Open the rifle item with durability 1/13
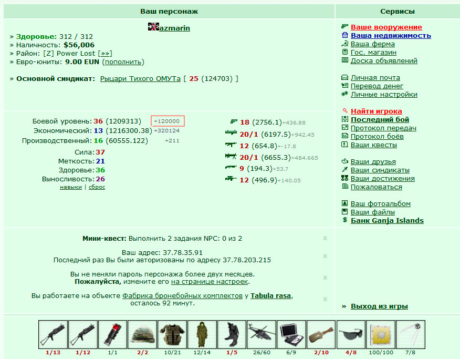Image resolution: width=460 pixels, height=359 pixels. coord(53,335)
